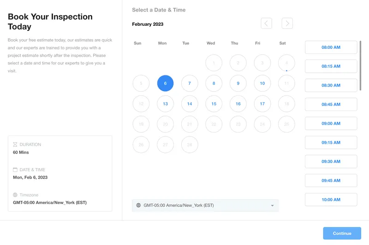Select February 17 on the calendar
The image size is (369, 245).
click(262, 104)
